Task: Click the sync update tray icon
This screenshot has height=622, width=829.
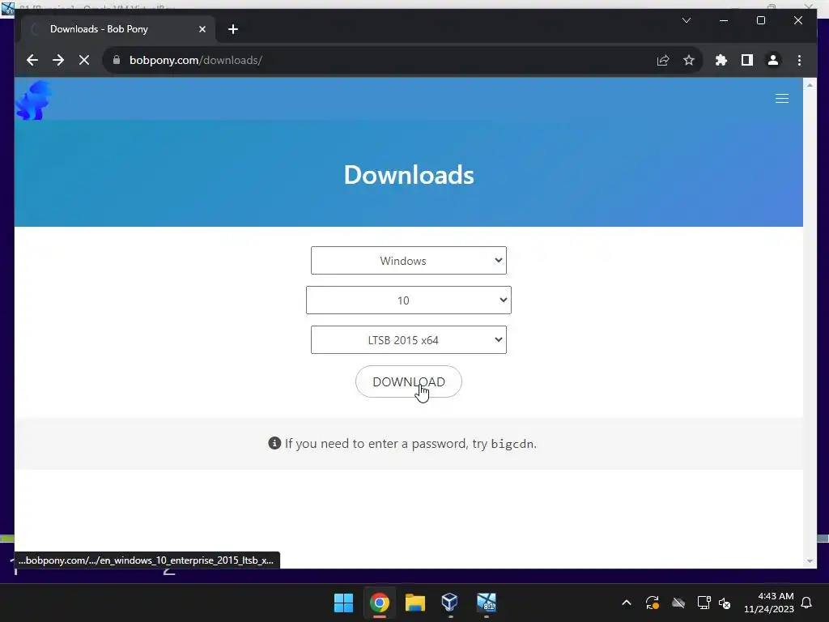Action: click(x=653, y=603)
